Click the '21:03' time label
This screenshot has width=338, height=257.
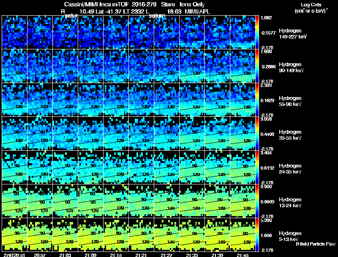(x=65, y=255)
